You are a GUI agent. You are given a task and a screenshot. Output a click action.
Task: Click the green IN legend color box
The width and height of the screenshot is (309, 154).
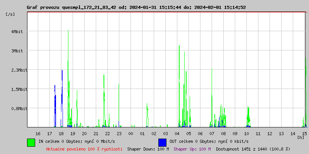[x=31, y=142]
